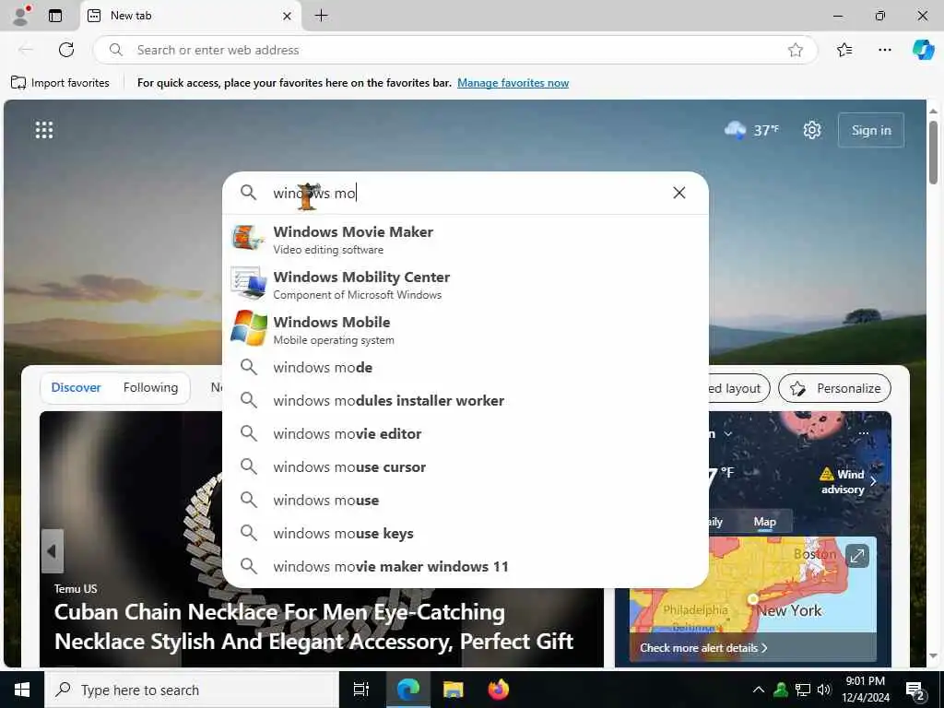
Task: Add page to favorites star icon
Action: tap(796, 50)
